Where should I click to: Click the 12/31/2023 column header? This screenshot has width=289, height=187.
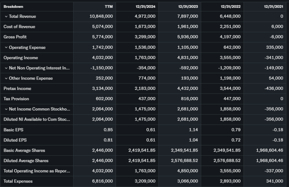pyautogui.click(x=188, y=6)
